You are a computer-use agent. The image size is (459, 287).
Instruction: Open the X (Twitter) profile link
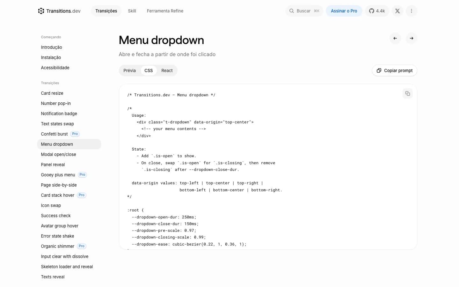point(397,11)
